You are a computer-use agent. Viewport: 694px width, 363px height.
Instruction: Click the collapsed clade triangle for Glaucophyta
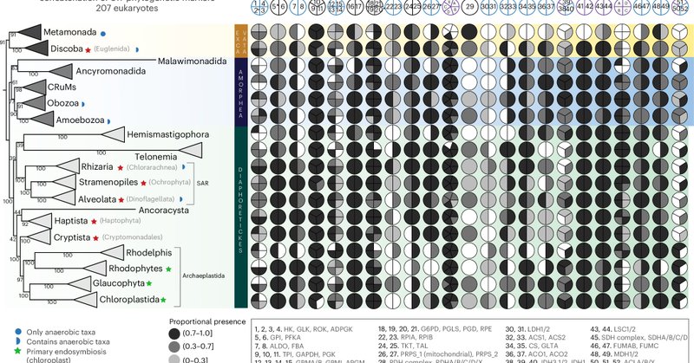(80, 284)
